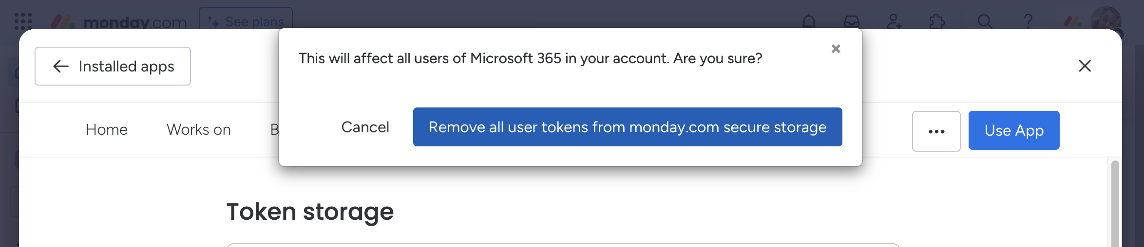Open the apps grid switcher icon
The image size is (1144, 247).
[x=23, y=21]
